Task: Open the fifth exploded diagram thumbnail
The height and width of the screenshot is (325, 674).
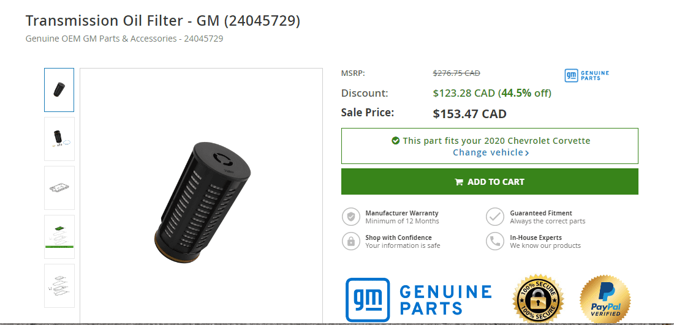Action: [x=59, y=286]
